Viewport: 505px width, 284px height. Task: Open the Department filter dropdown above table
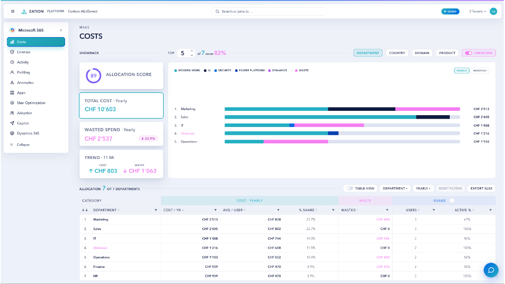(x=395, y=189)
